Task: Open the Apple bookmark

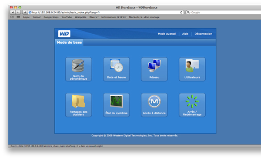Action: [x=26, y=17]
